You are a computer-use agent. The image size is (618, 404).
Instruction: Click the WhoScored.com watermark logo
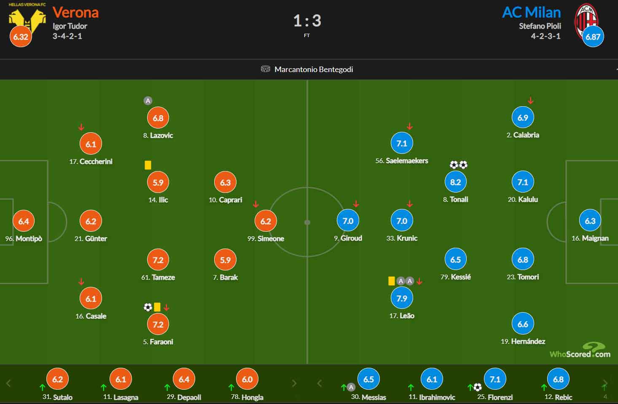click(x=580, y=350)
